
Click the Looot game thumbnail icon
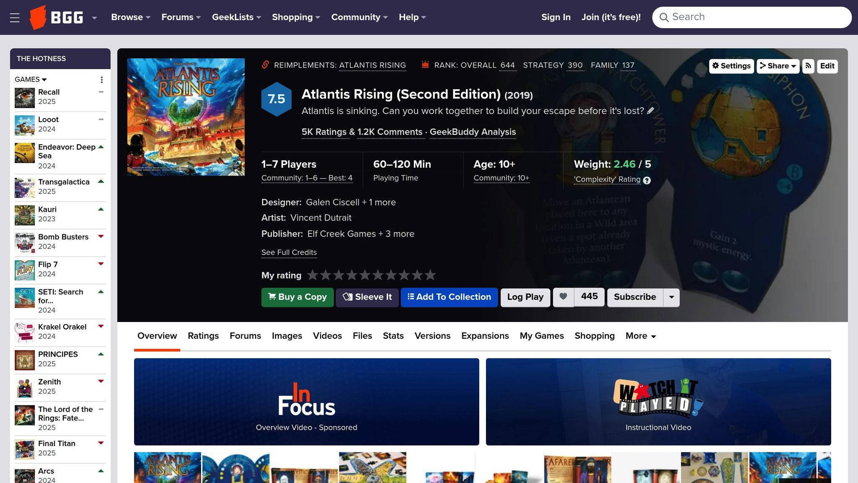tap(25, 125)
